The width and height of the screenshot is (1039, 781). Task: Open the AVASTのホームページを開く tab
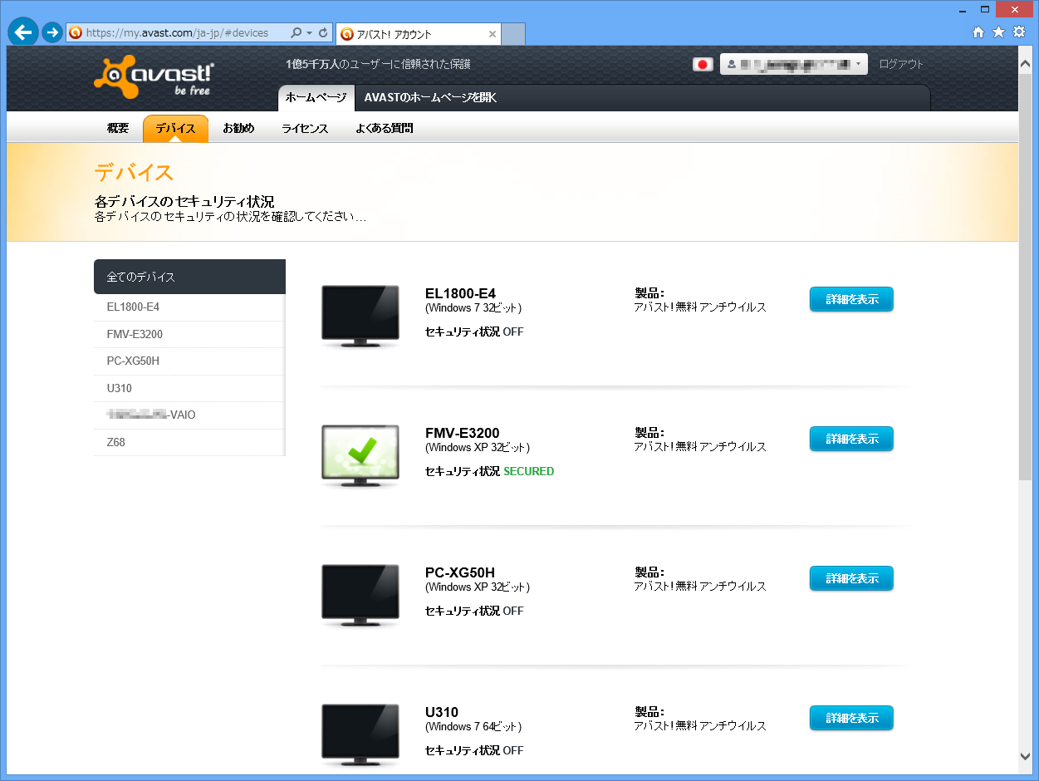tap(430, 97)
